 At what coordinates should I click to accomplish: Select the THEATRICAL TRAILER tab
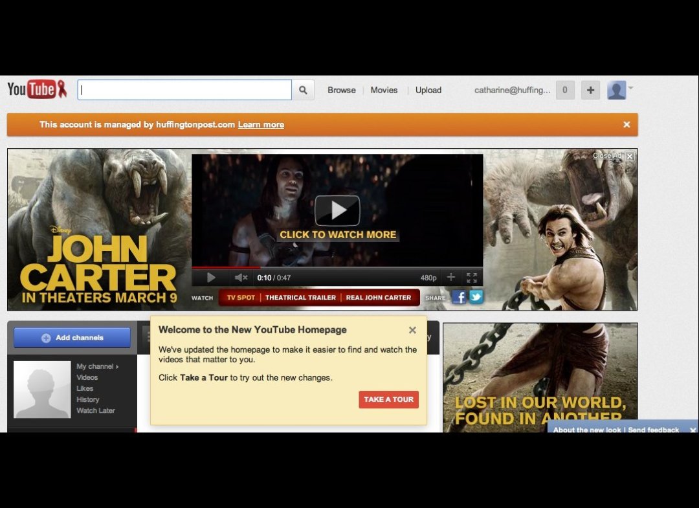(x=300, y=298)
